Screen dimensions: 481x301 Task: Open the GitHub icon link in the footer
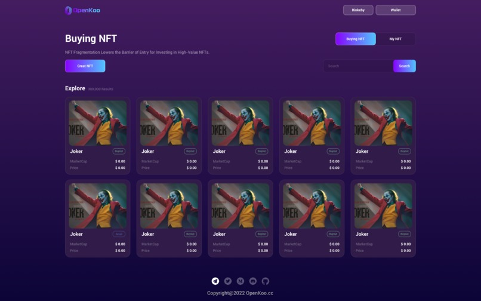(266, 281)
